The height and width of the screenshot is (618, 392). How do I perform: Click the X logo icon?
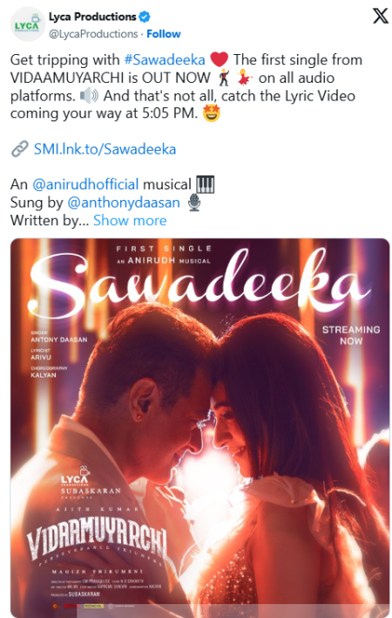(x=380, y=17)
